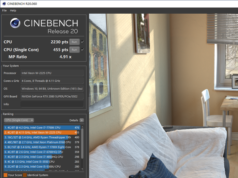Click the Cinebench app icon in title bar
The height and width of the screenshot is (178, 238).
[x=4, y=4]
